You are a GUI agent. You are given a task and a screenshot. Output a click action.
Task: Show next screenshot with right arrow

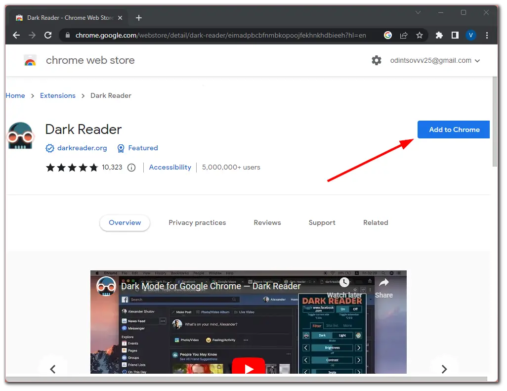pyautogui.click(x=444, y=369)
